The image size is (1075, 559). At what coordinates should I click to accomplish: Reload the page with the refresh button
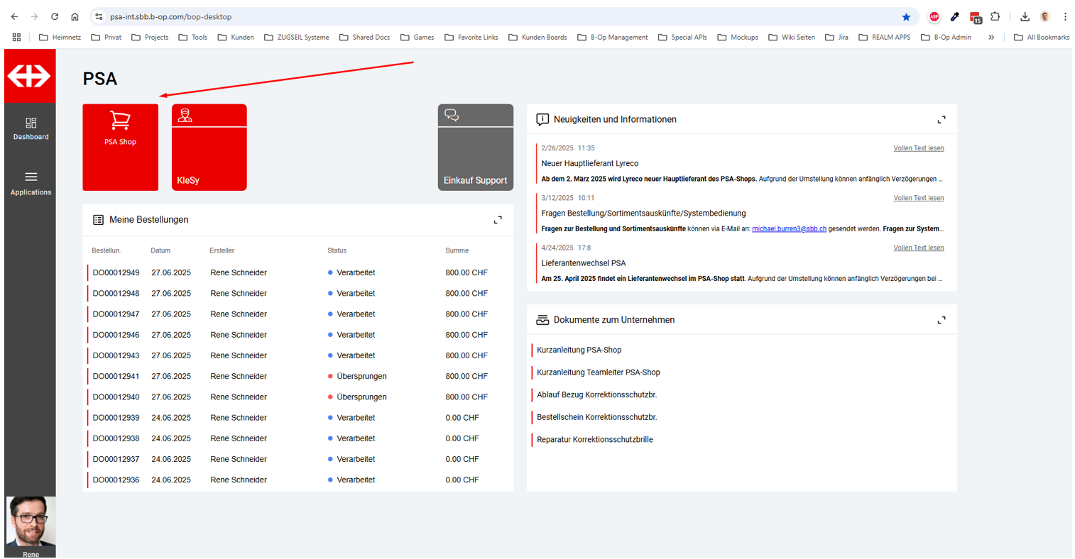[x=55, y=17]
